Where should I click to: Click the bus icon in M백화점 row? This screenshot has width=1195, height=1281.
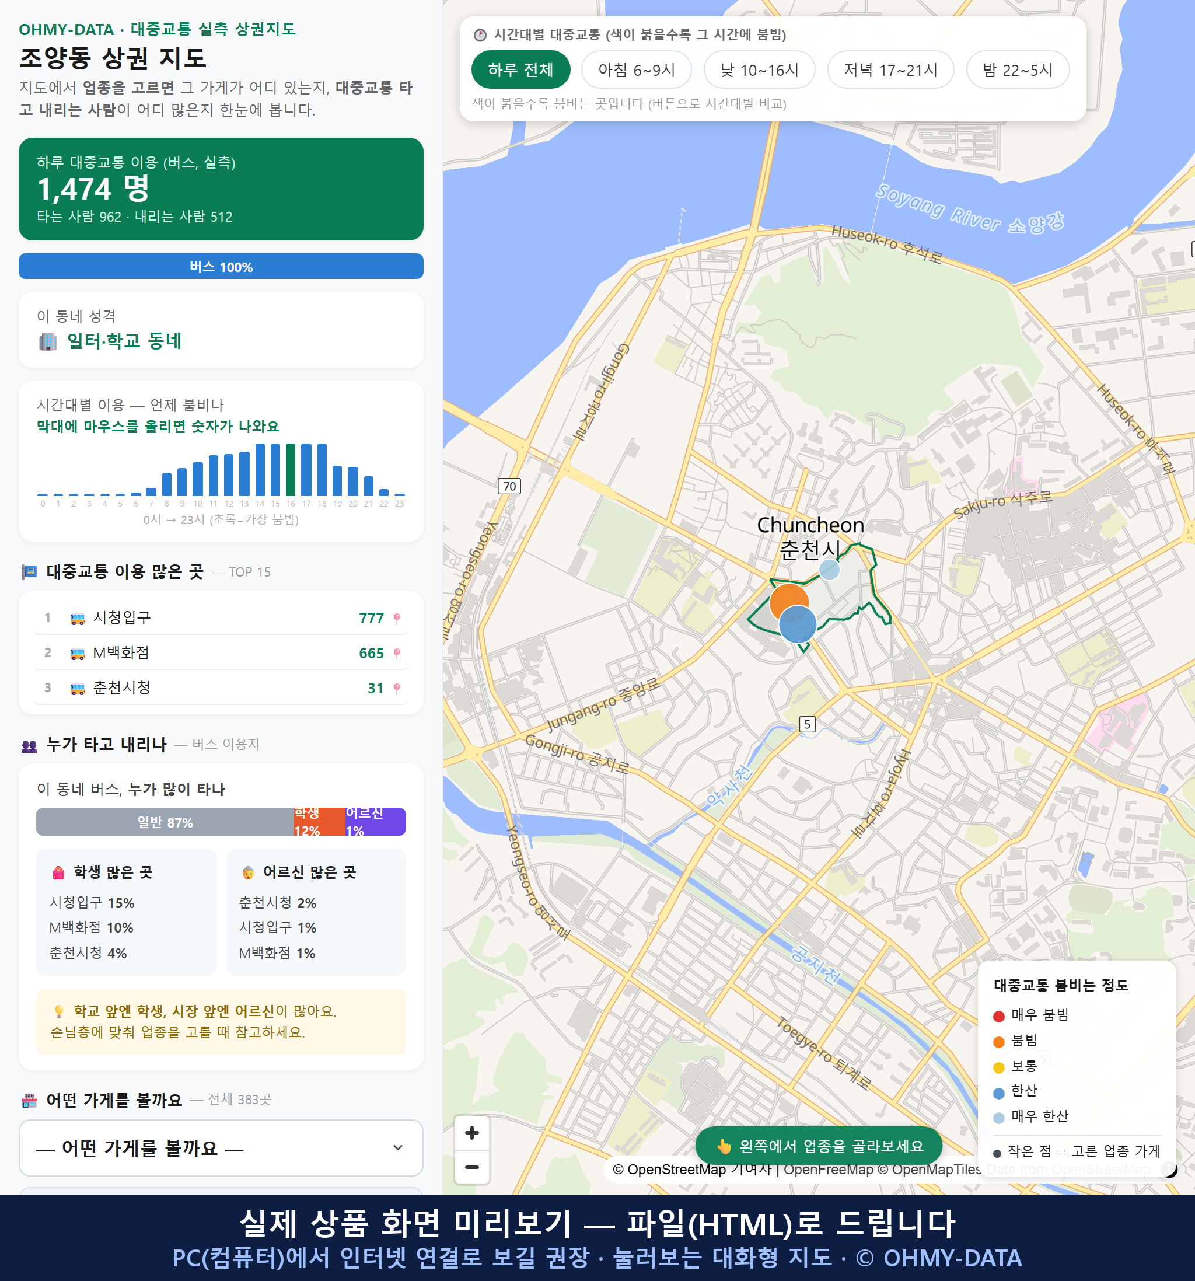77,654
